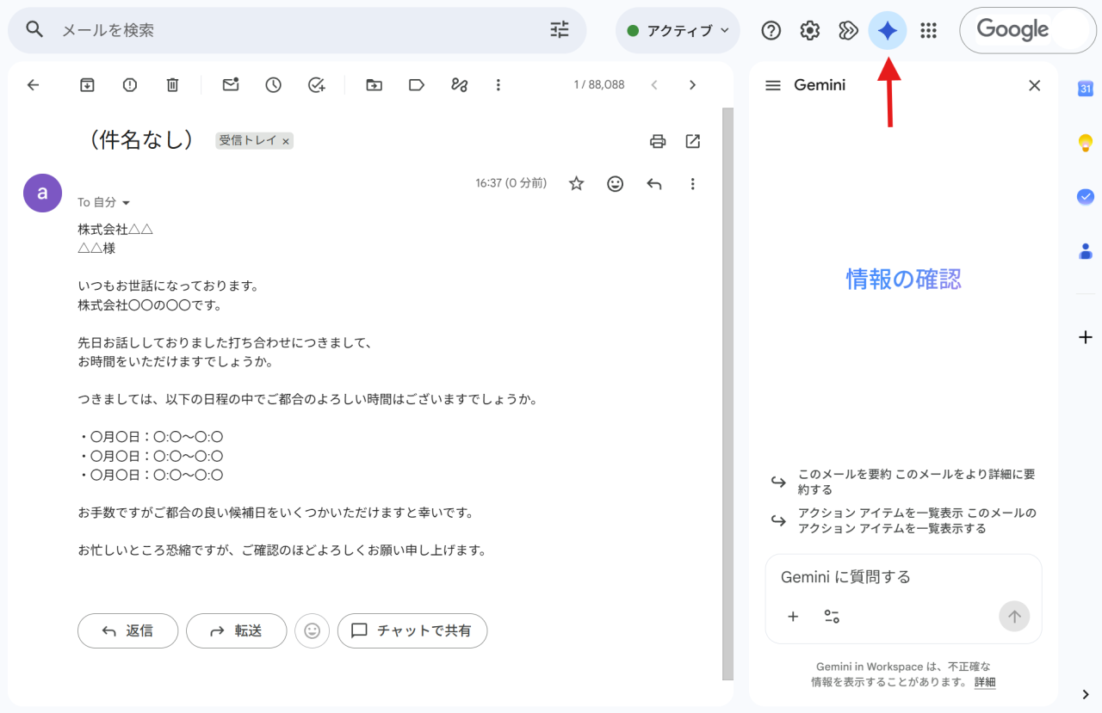The height and width of the screenshot is (713, 1102).
Task: Click the squiggle icon next to labels
Action: 459,84
